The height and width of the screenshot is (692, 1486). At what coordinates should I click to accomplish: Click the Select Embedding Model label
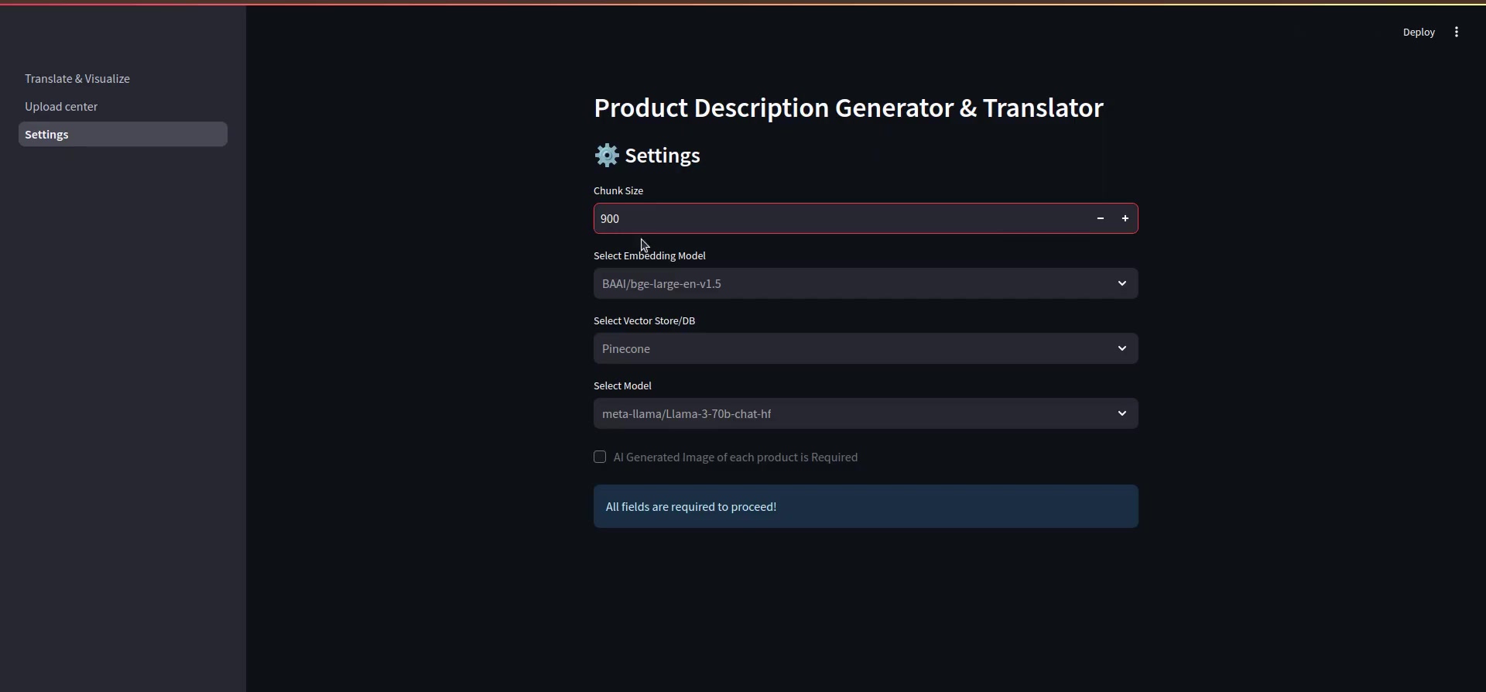(x=649, y=256)
